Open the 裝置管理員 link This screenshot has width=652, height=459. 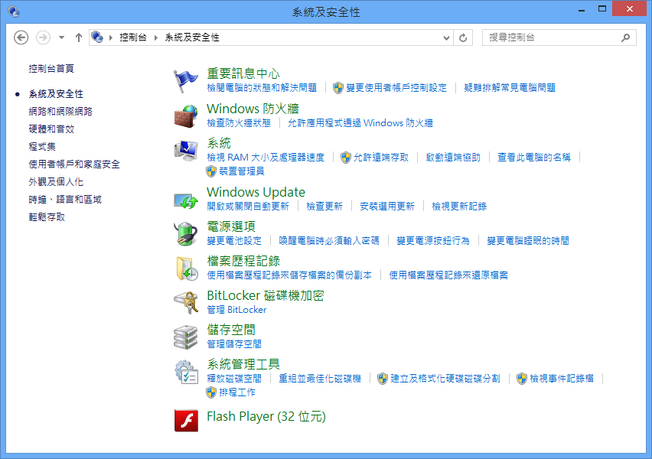[x=241, y=171]
